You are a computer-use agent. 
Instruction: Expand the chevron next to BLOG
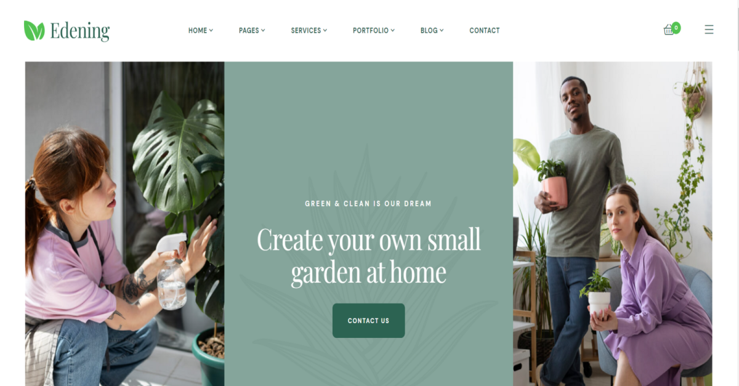(442, 30)
